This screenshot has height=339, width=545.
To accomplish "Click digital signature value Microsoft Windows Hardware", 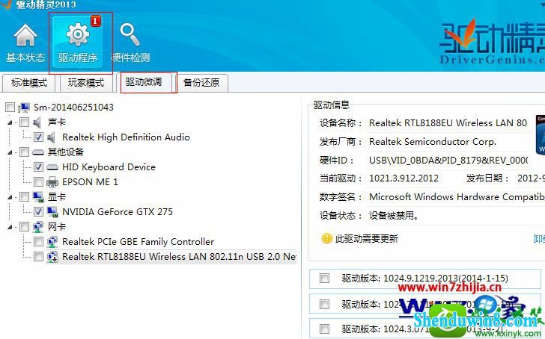I will 457,197.
